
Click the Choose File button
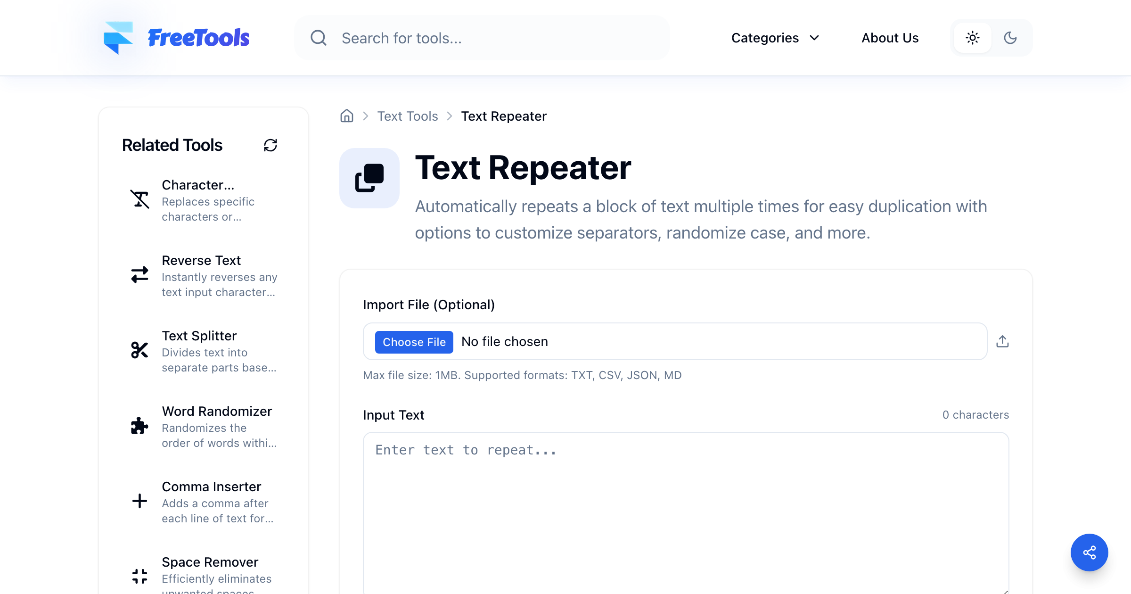[414, 342]
